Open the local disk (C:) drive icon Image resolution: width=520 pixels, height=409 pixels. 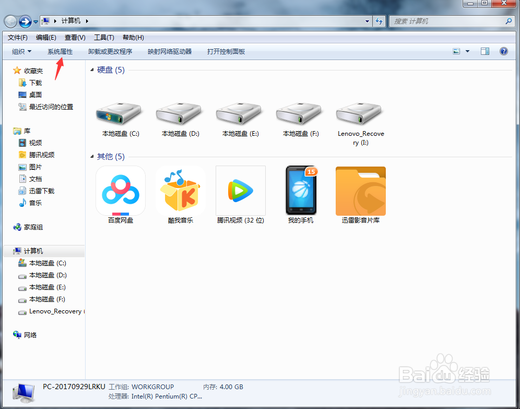click(x=120, y=113)
